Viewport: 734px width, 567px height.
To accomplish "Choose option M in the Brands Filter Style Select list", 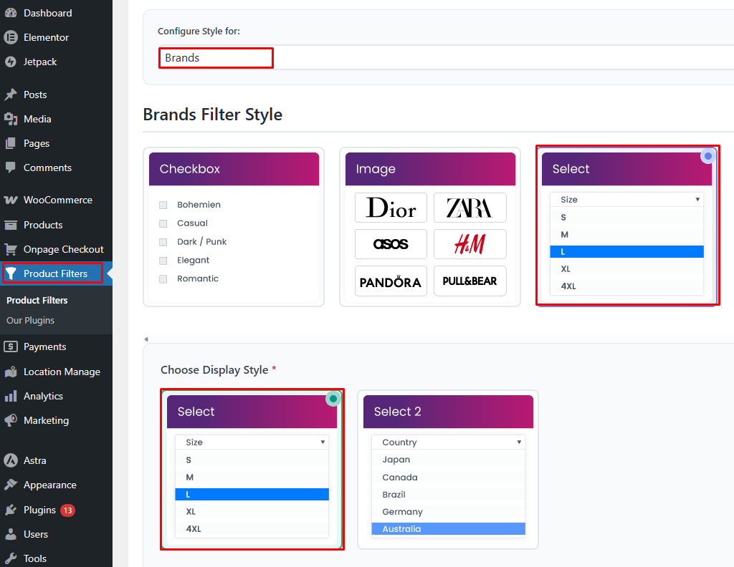I will 626,235.
